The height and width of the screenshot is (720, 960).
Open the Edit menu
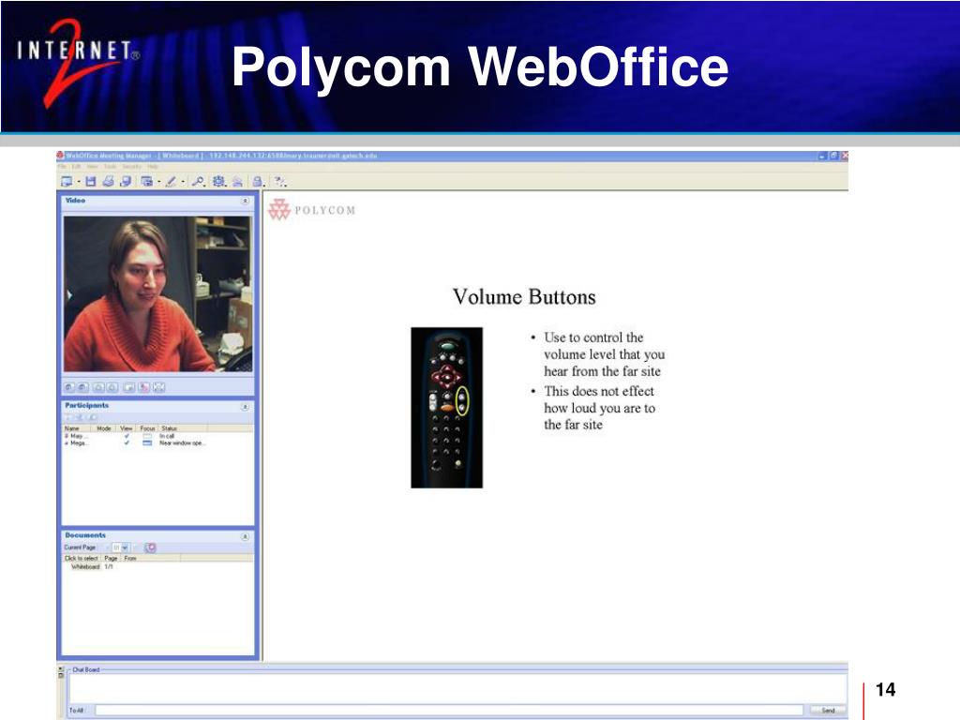[77, 167]
